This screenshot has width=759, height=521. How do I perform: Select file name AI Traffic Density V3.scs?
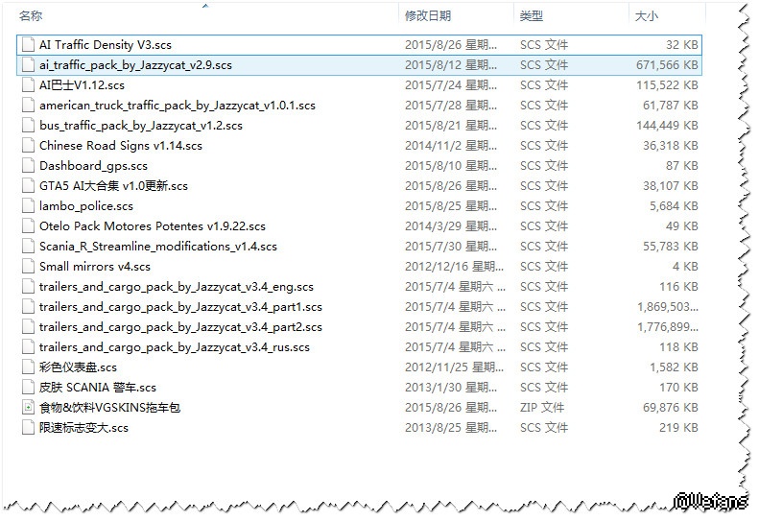coord(106,45)
